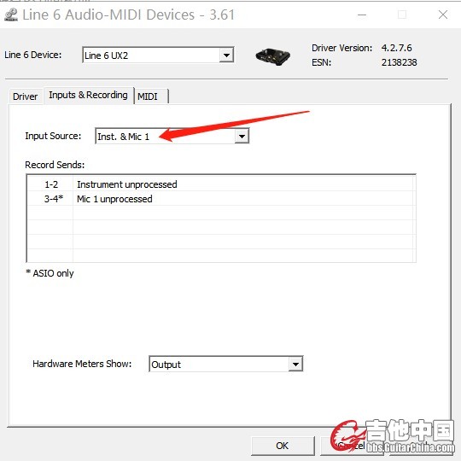
Task: Expand the Hardware Meters Show dropdown arrow
Action: point(295,364)
